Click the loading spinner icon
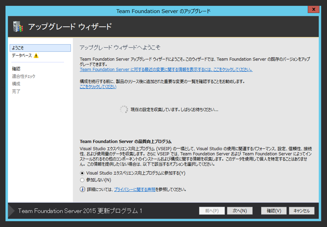 pyautogui.click(x=124, y=109)
